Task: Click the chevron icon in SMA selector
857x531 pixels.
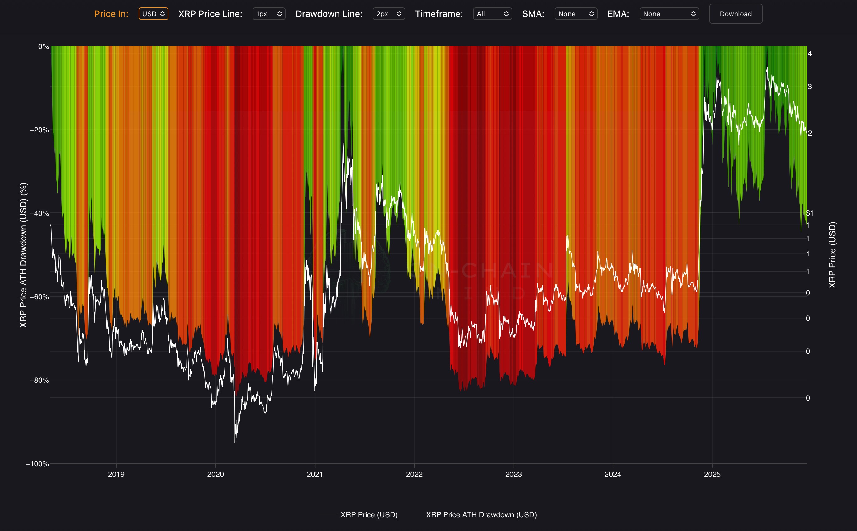Action: [x=591, y=14]
